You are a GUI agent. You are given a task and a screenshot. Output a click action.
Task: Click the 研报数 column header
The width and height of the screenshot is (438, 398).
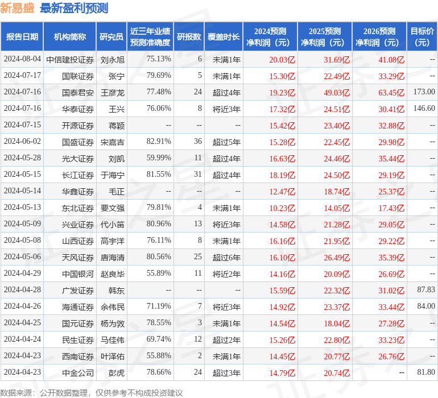click(189, 36)
